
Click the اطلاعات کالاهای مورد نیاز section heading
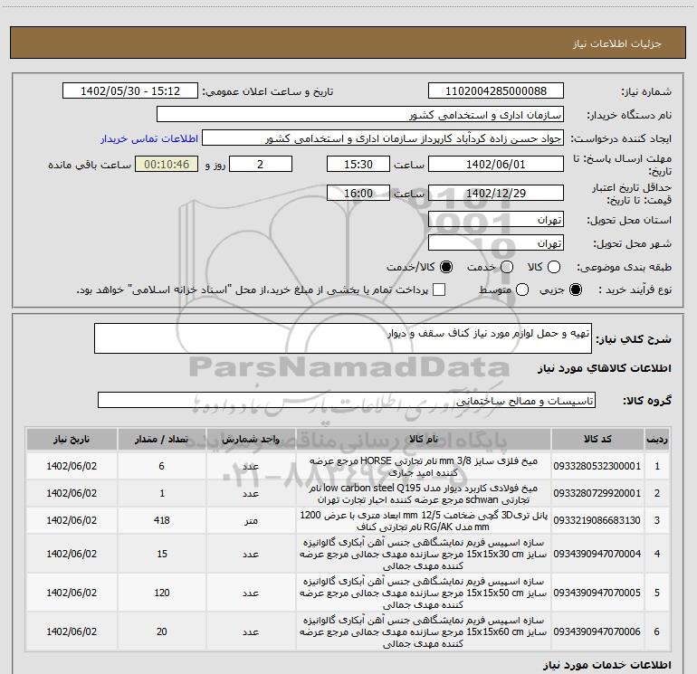(605, 368)
